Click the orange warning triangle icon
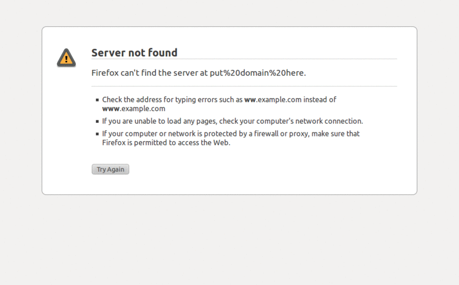 67,58
